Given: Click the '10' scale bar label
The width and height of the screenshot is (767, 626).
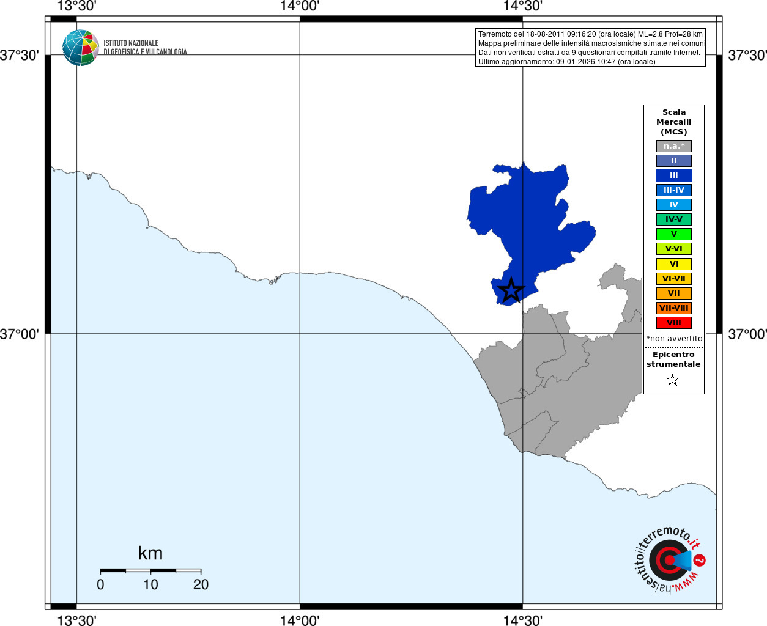Looking at the screenshot, I should click(x=150, y=584).
